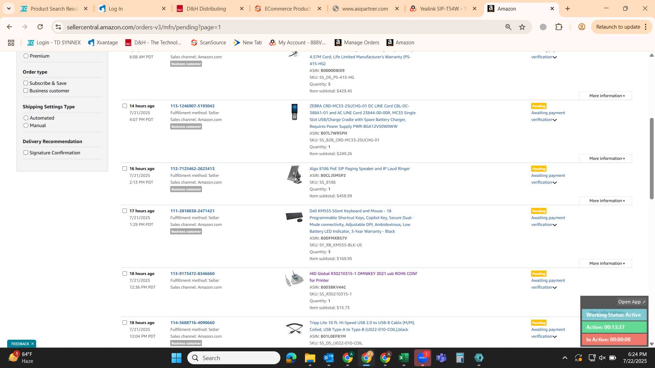Select checkbox for order 113-9173472-8346660
The height and width of the screenshot is (368, 655).
pos(125,274)
